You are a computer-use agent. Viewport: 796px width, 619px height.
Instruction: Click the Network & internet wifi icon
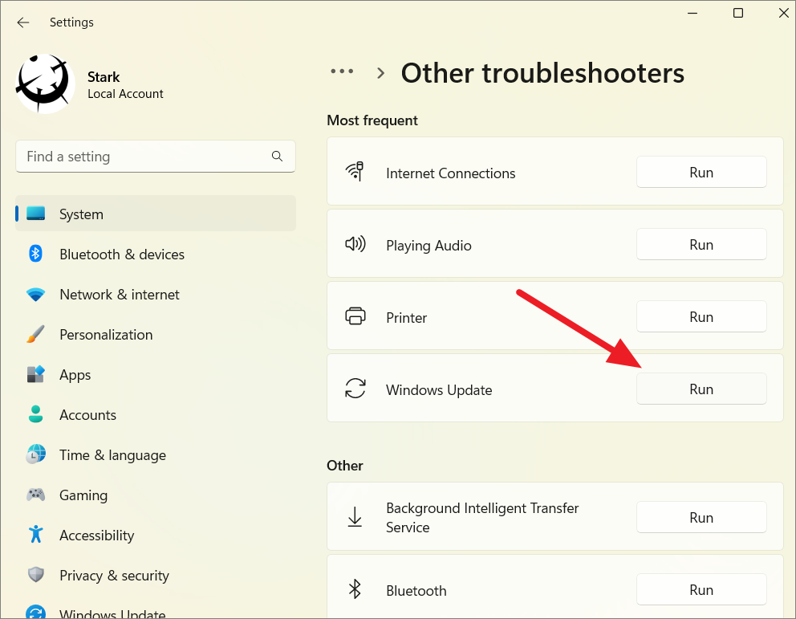pyautogui.click(x=35, y=294)
